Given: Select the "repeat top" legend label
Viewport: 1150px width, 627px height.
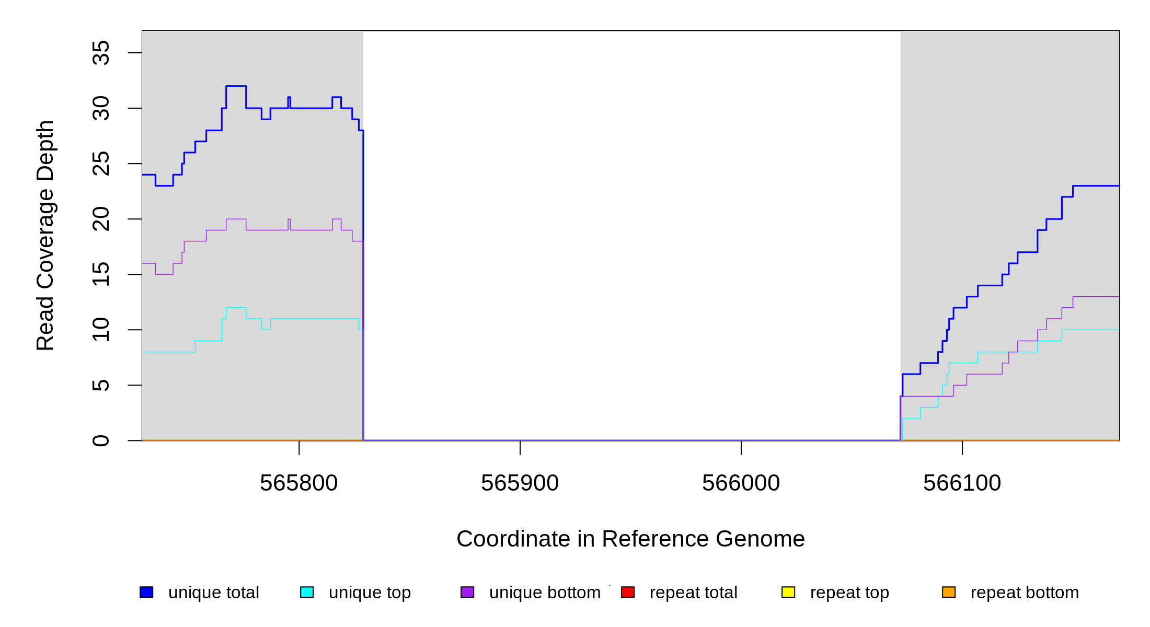Looking at the screenshot, I should [849, 593].
